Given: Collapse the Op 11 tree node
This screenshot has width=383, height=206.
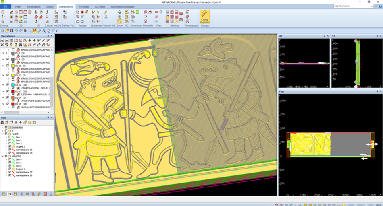Looking at the screenshot, I should pyautogui.click(x=3, y=75).
